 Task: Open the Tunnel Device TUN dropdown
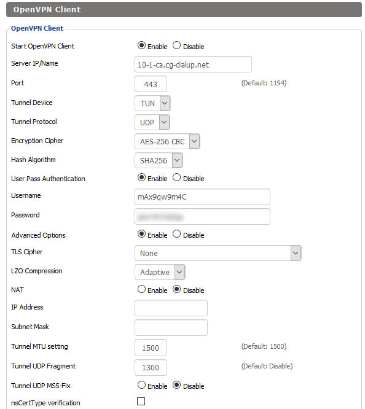(153, 103)
